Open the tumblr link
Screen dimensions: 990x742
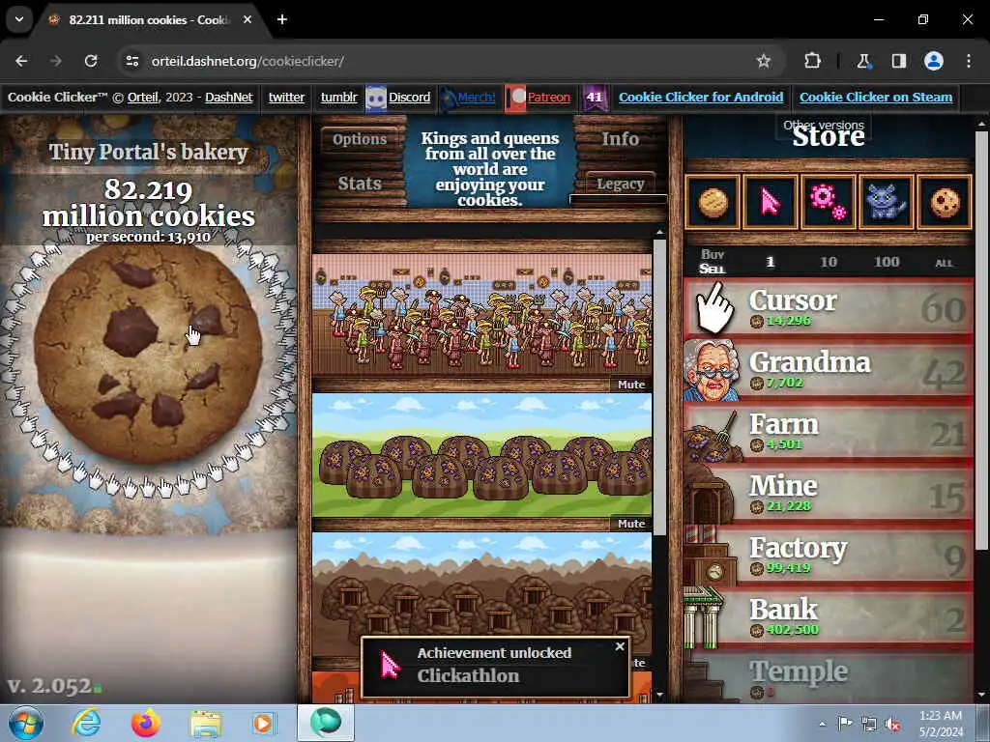click(339, 98)
